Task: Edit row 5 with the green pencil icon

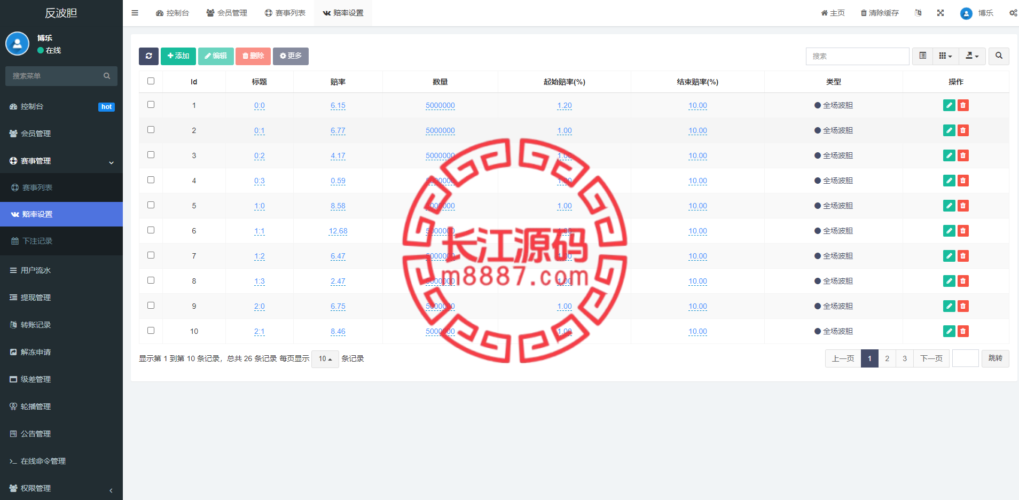Action: (x=949, y=206)
